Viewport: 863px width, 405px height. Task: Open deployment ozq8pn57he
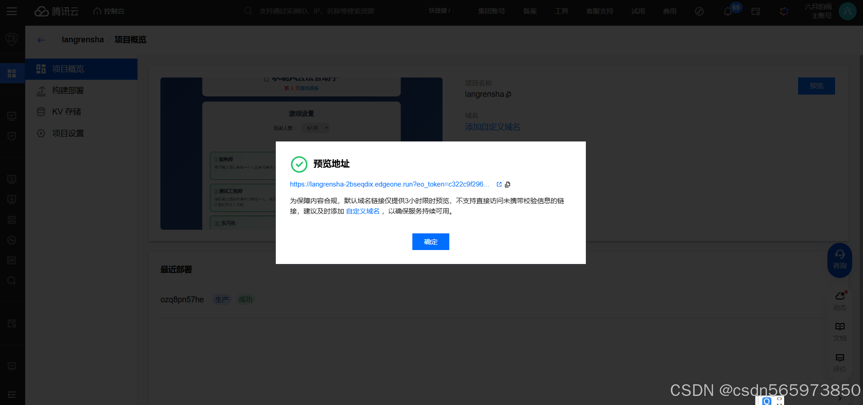click(182, 300)
